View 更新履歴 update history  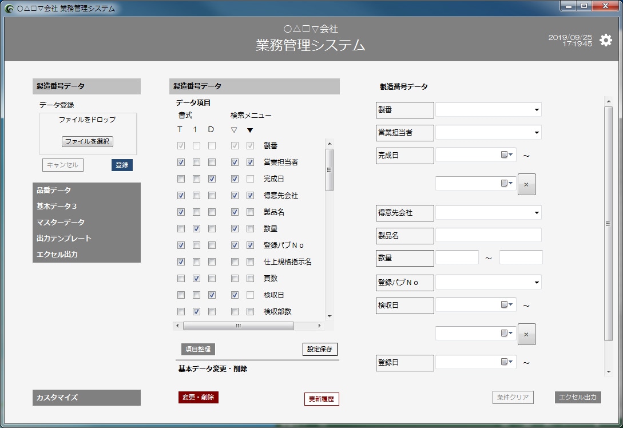[322, 399]
